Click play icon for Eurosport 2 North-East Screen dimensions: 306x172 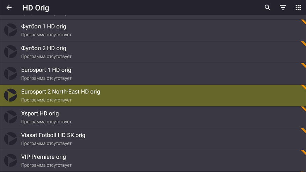click(10, 96)
